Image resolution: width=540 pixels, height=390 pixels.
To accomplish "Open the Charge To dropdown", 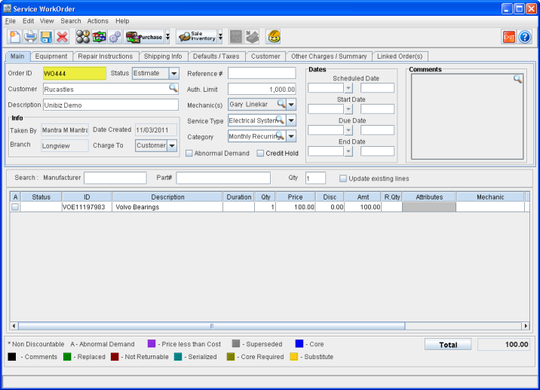I will (172, 145).
